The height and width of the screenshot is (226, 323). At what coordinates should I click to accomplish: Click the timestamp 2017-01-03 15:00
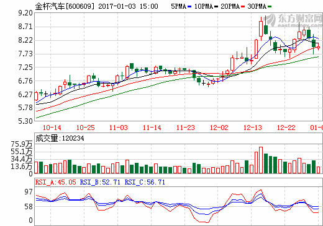128,6
